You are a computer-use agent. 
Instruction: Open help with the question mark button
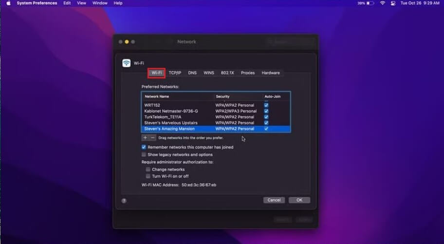pos(124,201)
